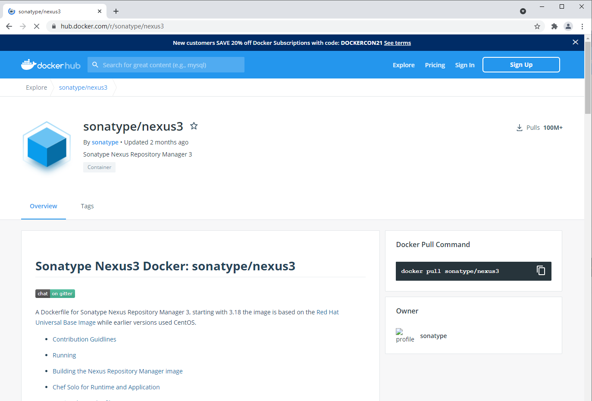Screen dimensions: 592x401
Task: Click the Docker Pull Command heading
Action: click(x=433, y=244)
